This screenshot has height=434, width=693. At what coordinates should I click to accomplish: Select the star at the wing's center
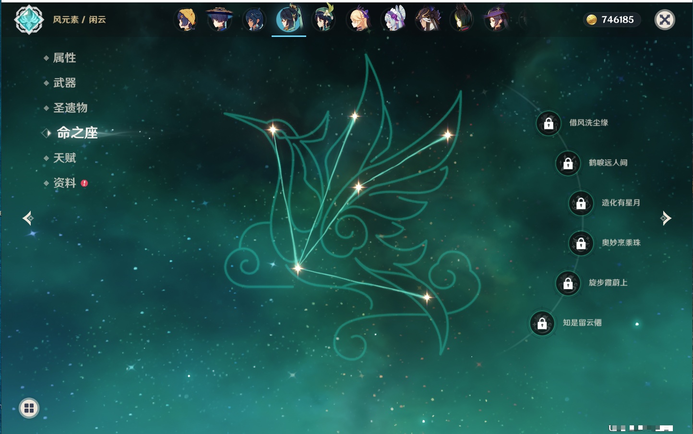point(358,187)
